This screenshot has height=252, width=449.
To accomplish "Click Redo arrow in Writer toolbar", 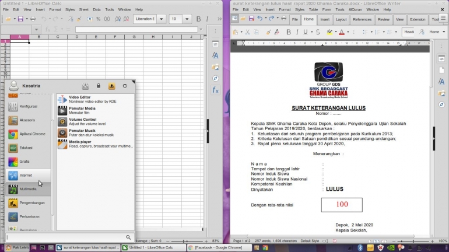I will point(271,19).
